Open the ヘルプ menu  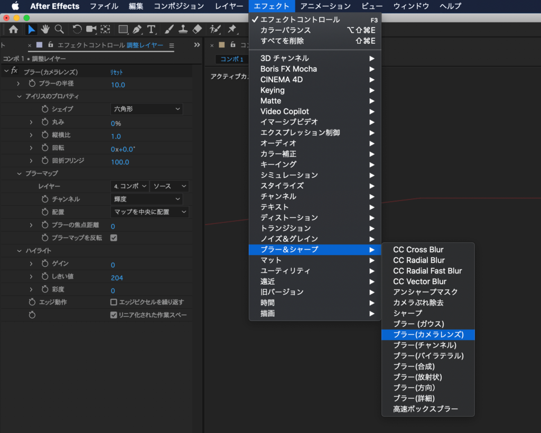point(450,6)
